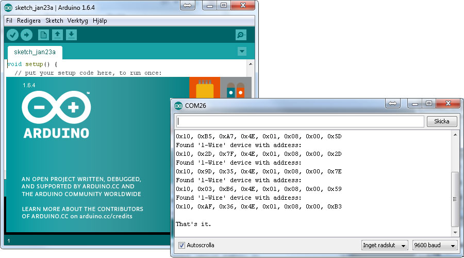
Task: Close the COM26 serial monitor window
Action: pyautogui.click(x=449, y=104)
